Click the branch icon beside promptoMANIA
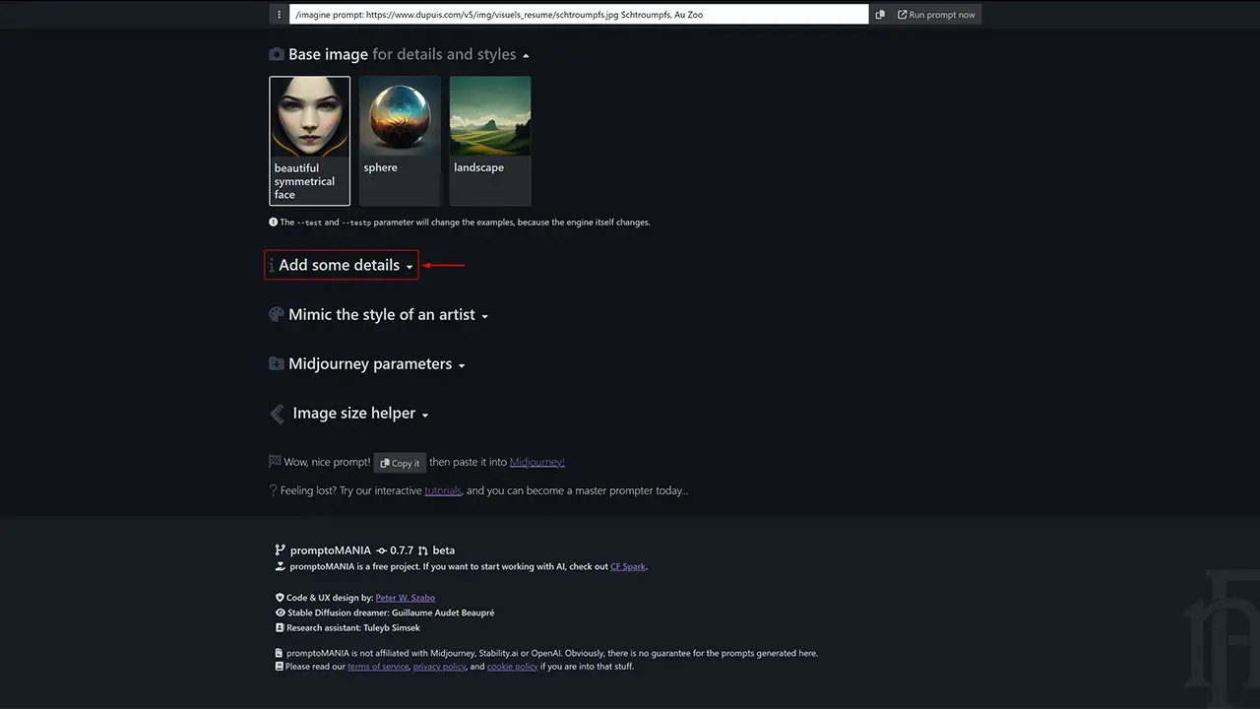 point(280,550)
